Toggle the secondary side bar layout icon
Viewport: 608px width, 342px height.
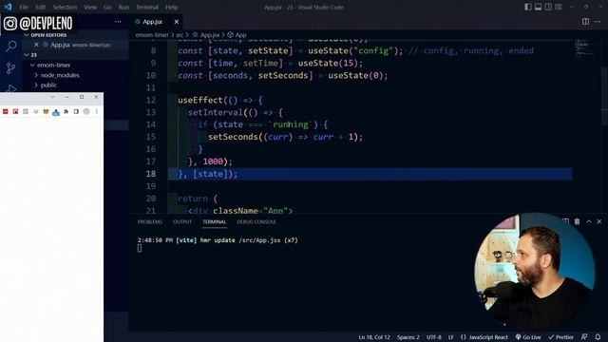(548, 7)
